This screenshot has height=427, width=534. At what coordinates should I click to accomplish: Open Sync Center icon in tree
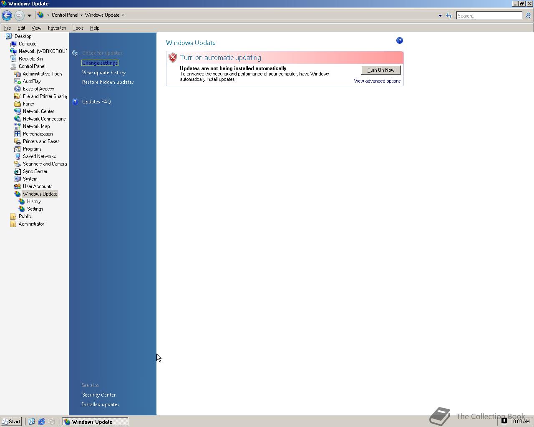point(17,171)
